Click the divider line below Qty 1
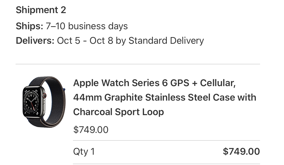Screen dimensions: 284x165 [x=167, y=164]
